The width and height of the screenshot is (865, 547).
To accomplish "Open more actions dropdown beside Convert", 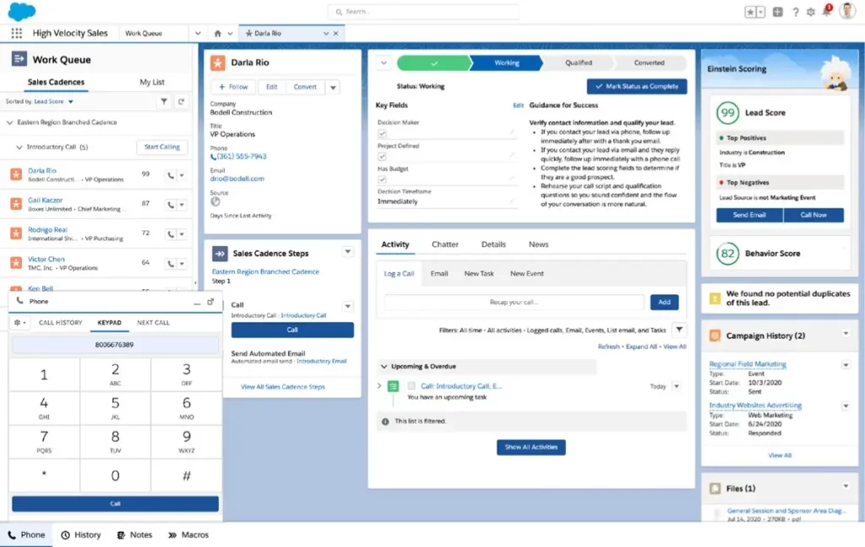I will tap(333, 87).
